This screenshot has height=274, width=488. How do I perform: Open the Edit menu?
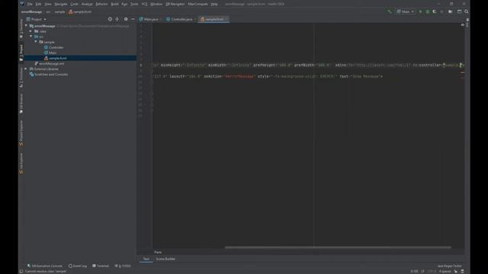click(x=38, y=4)
